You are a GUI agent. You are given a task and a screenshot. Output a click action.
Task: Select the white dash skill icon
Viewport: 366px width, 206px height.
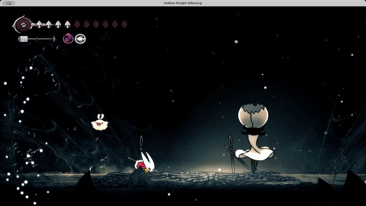pos(80,39)
